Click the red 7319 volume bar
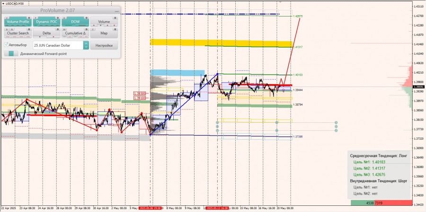Viewport: 426px width, 212px height. click(x=393, y=203)
